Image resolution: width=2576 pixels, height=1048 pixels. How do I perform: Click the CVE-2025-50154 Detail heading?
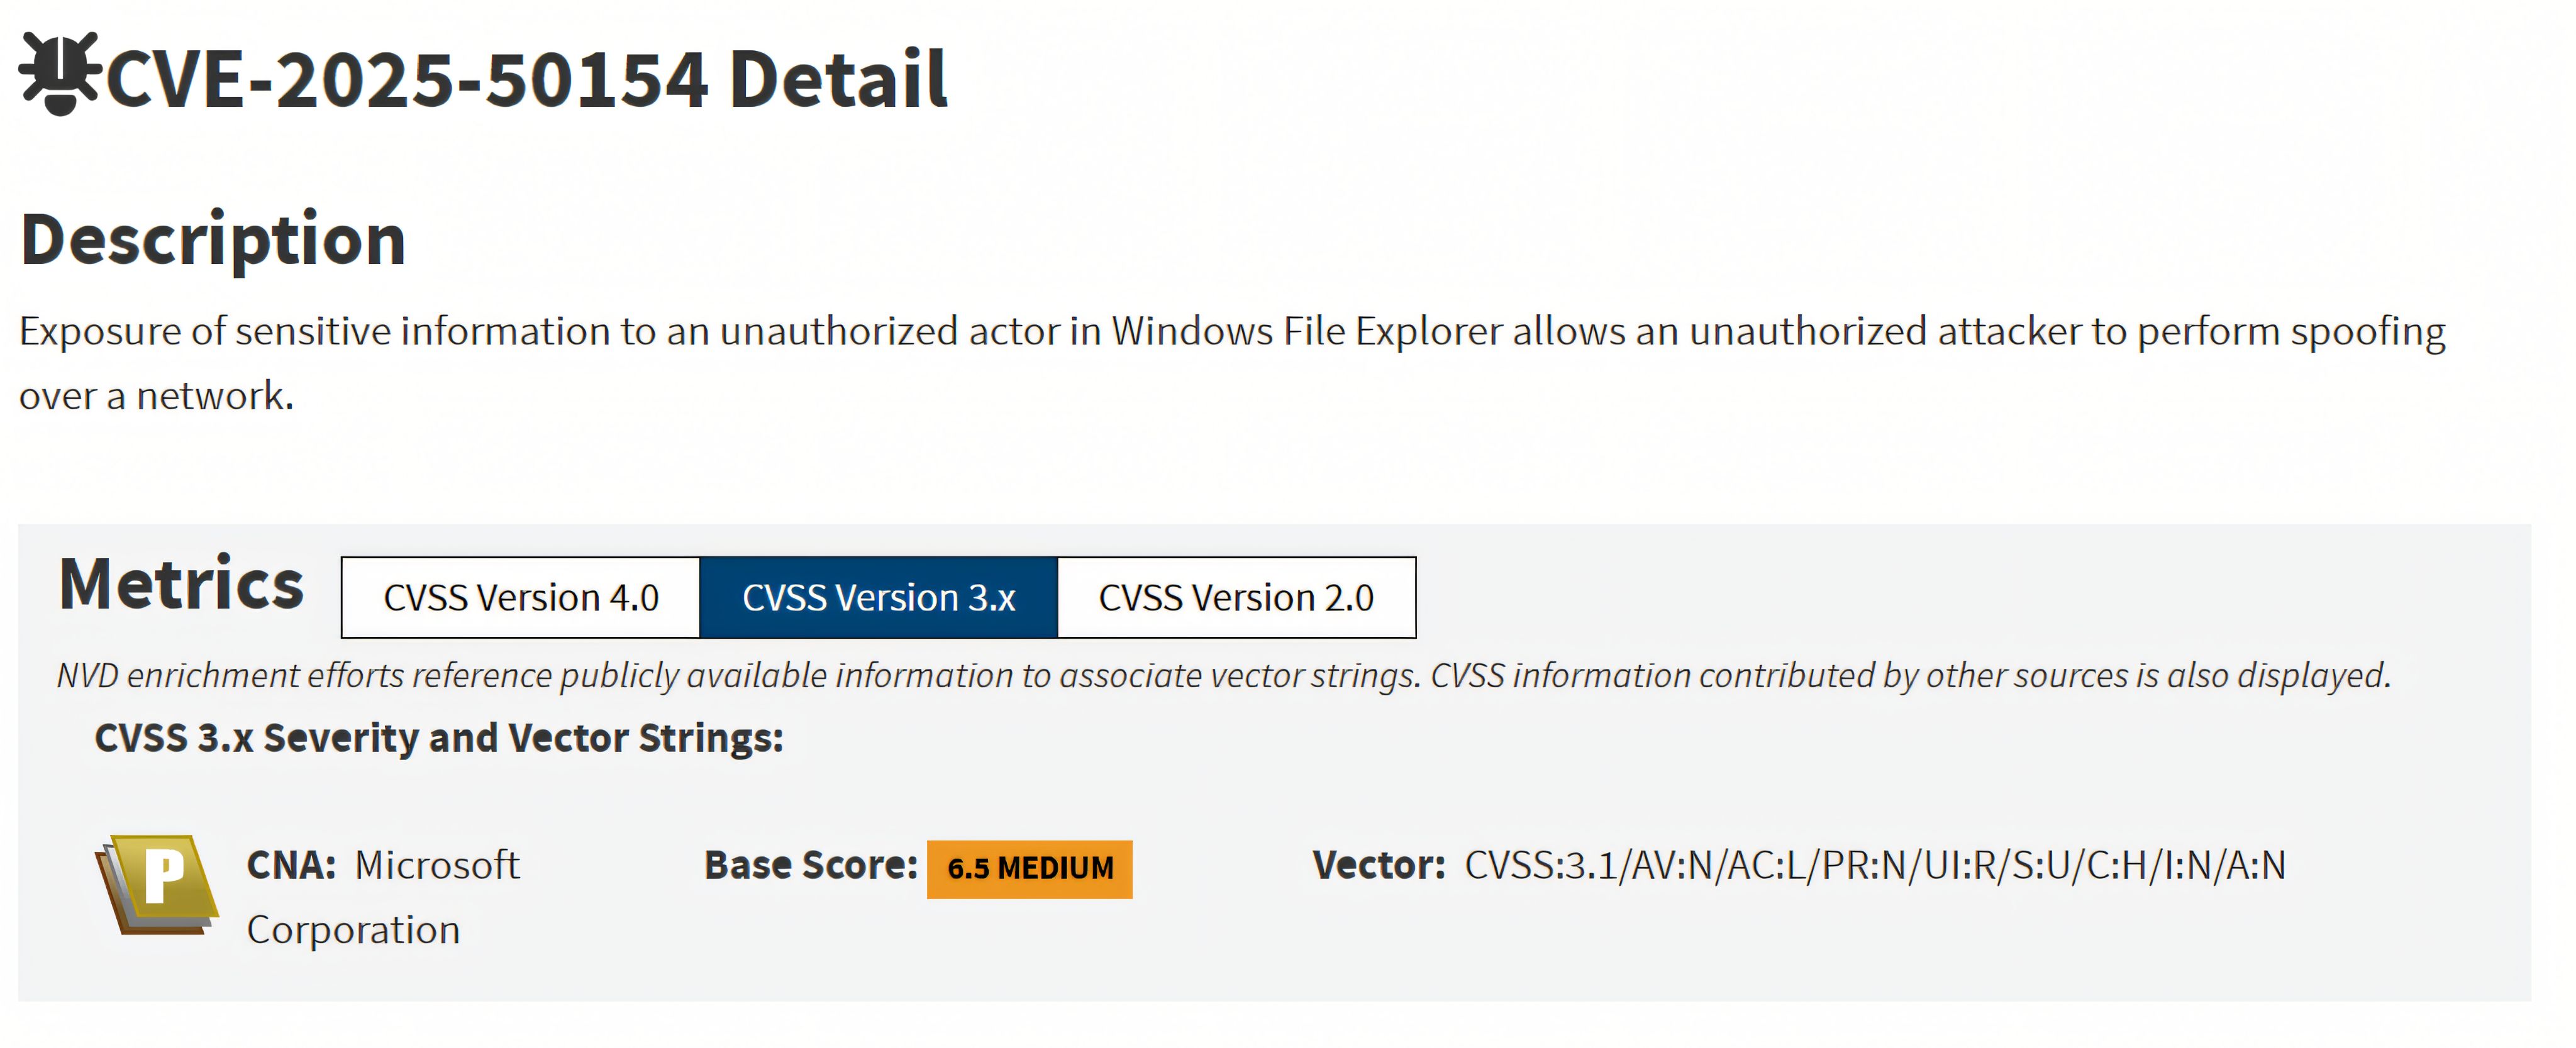[526, 78]
